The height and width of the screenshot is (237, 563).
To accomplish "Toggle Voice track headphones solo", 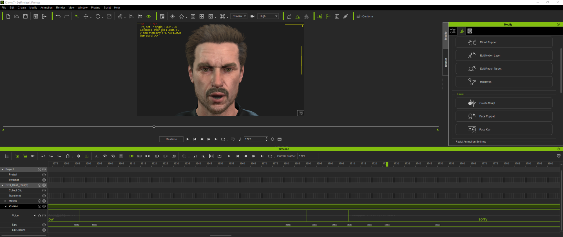I will (40, 216).
